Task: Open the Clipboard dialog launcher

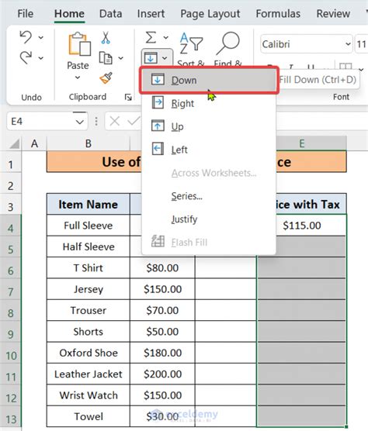Action: point(128,97)
